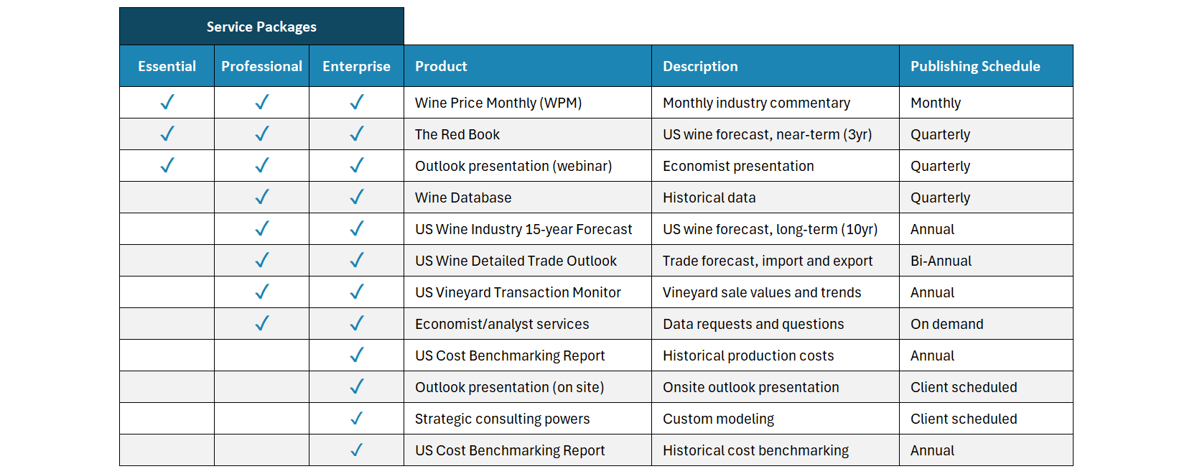
Task: Click the Professional column header
Action: tap(261, 66)
